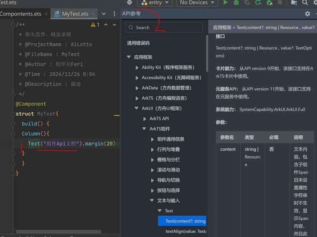Viewport: 317px width, 237px height.
Task: Select Text(content?: string highlighted tree entry
Action: [x=182, y=221]
